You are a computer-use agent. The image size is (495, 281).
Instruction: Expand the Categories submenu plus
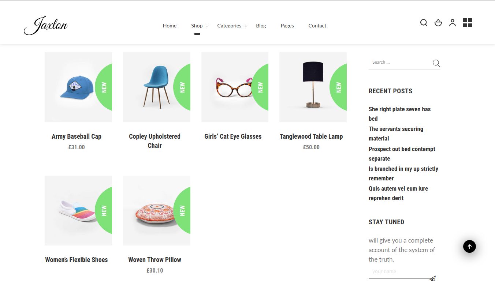[246, 26]
